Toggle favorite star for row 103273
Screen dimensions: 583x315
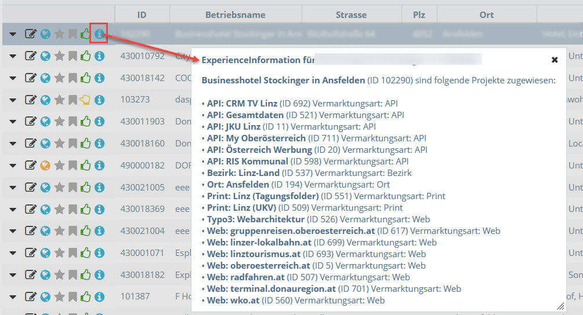pyautogui.click(x=60, y=100)
